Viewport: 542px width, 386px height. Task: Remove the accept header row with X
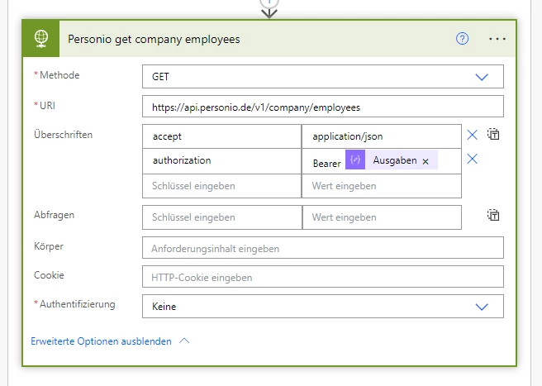[472, 135]
